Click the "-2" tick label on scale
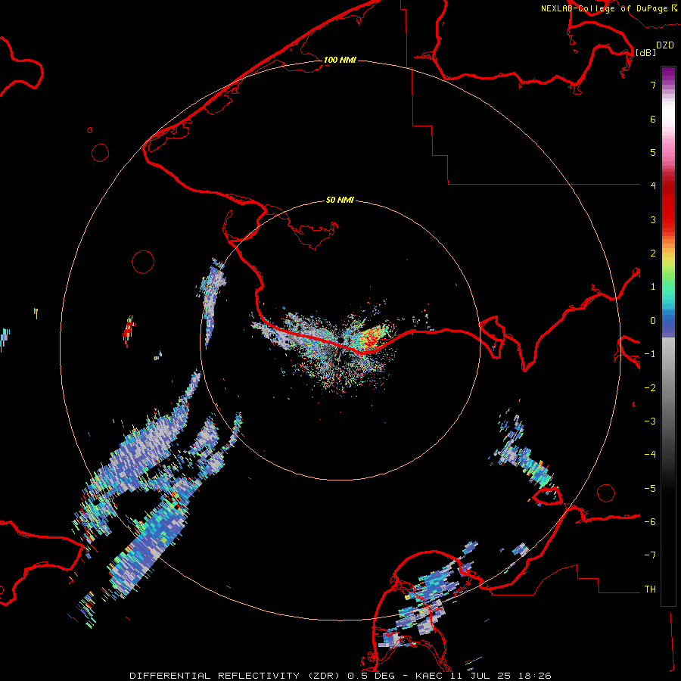Viewport: 681px width, 681px height. tap(650, 388)
